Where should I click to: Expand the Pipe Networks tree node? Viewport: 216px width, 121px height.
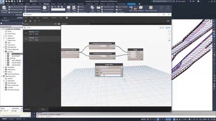4,47
